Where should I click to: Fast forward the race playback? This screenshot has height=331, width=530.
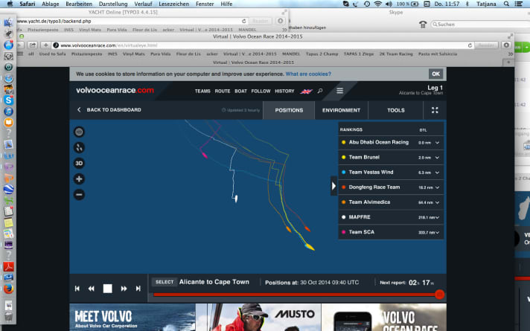pos(124,289)
